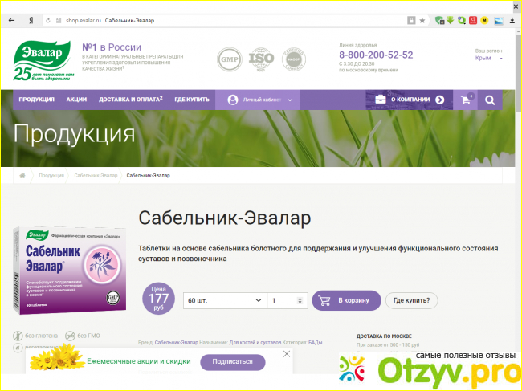Click the GMP certification badge
This screenshot has width=522, height=391.
coord(230,59)
